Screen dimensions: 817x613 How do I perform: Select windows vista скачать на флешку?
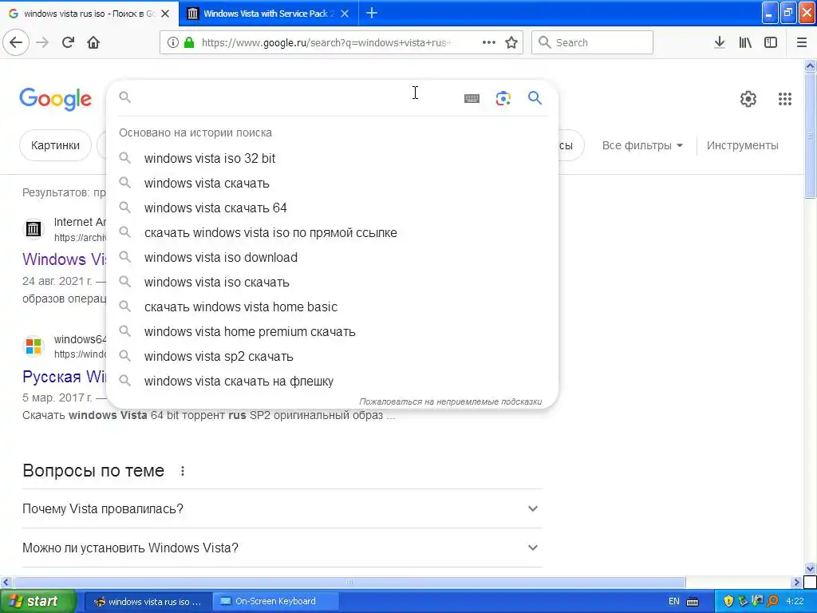(x=332, y=381)
